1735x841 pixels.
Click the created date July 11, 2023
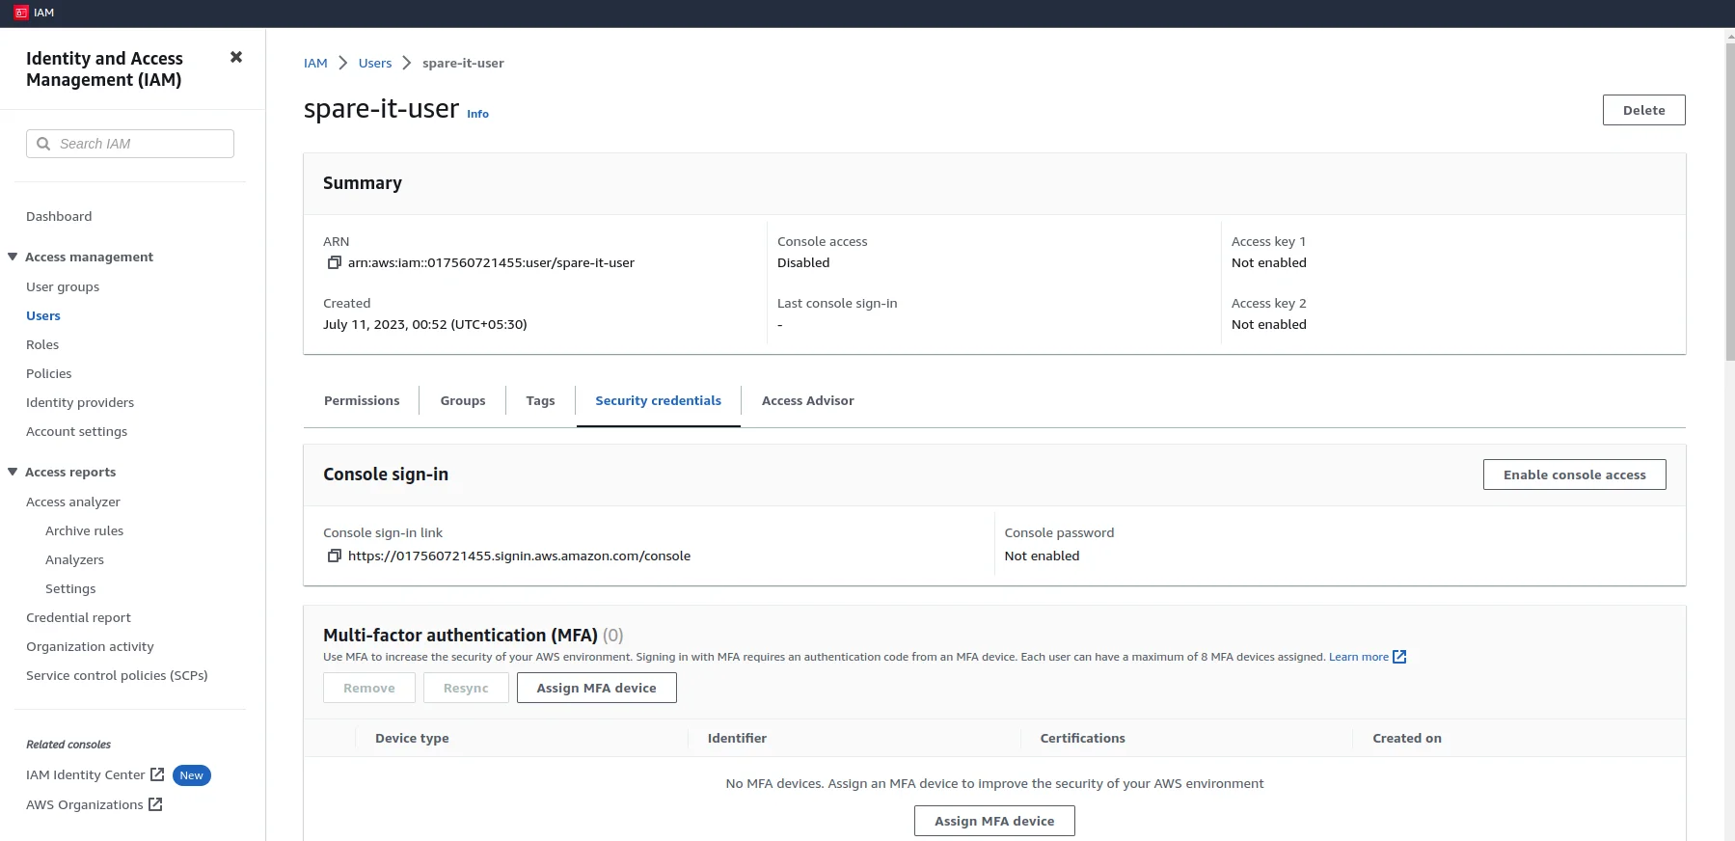point(425,324)
